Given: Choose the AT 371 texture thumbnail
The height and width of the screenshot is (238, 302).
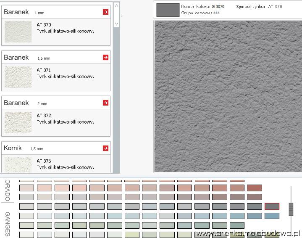Looking at the screenshot, I should point(18,77).
